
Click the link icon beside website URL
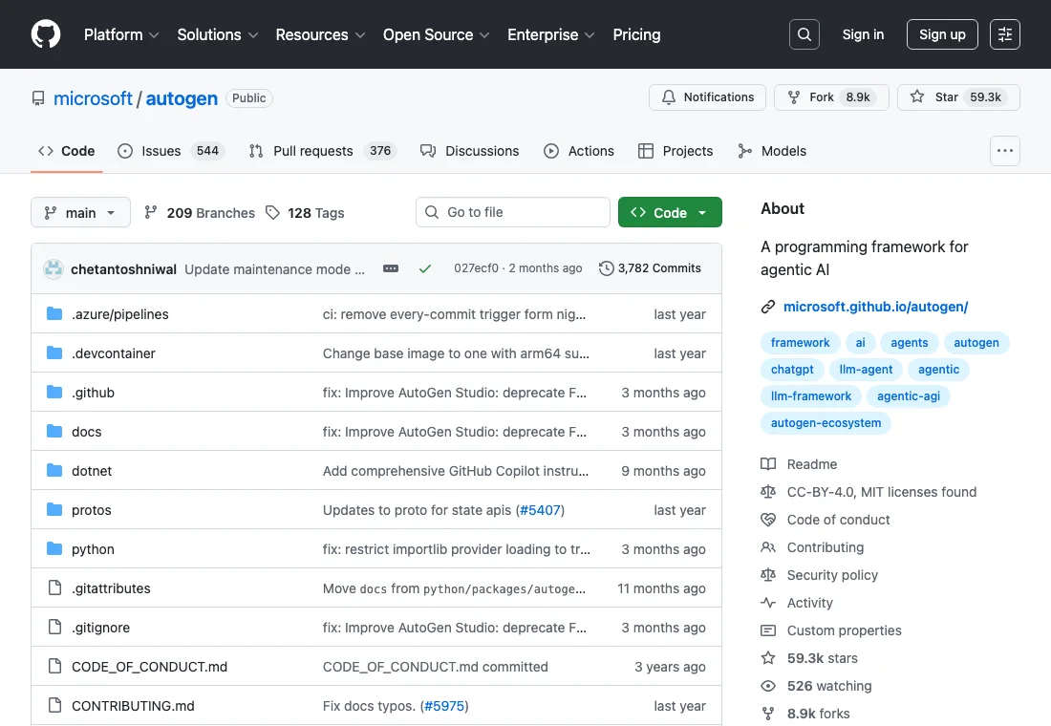coord(768,307)
